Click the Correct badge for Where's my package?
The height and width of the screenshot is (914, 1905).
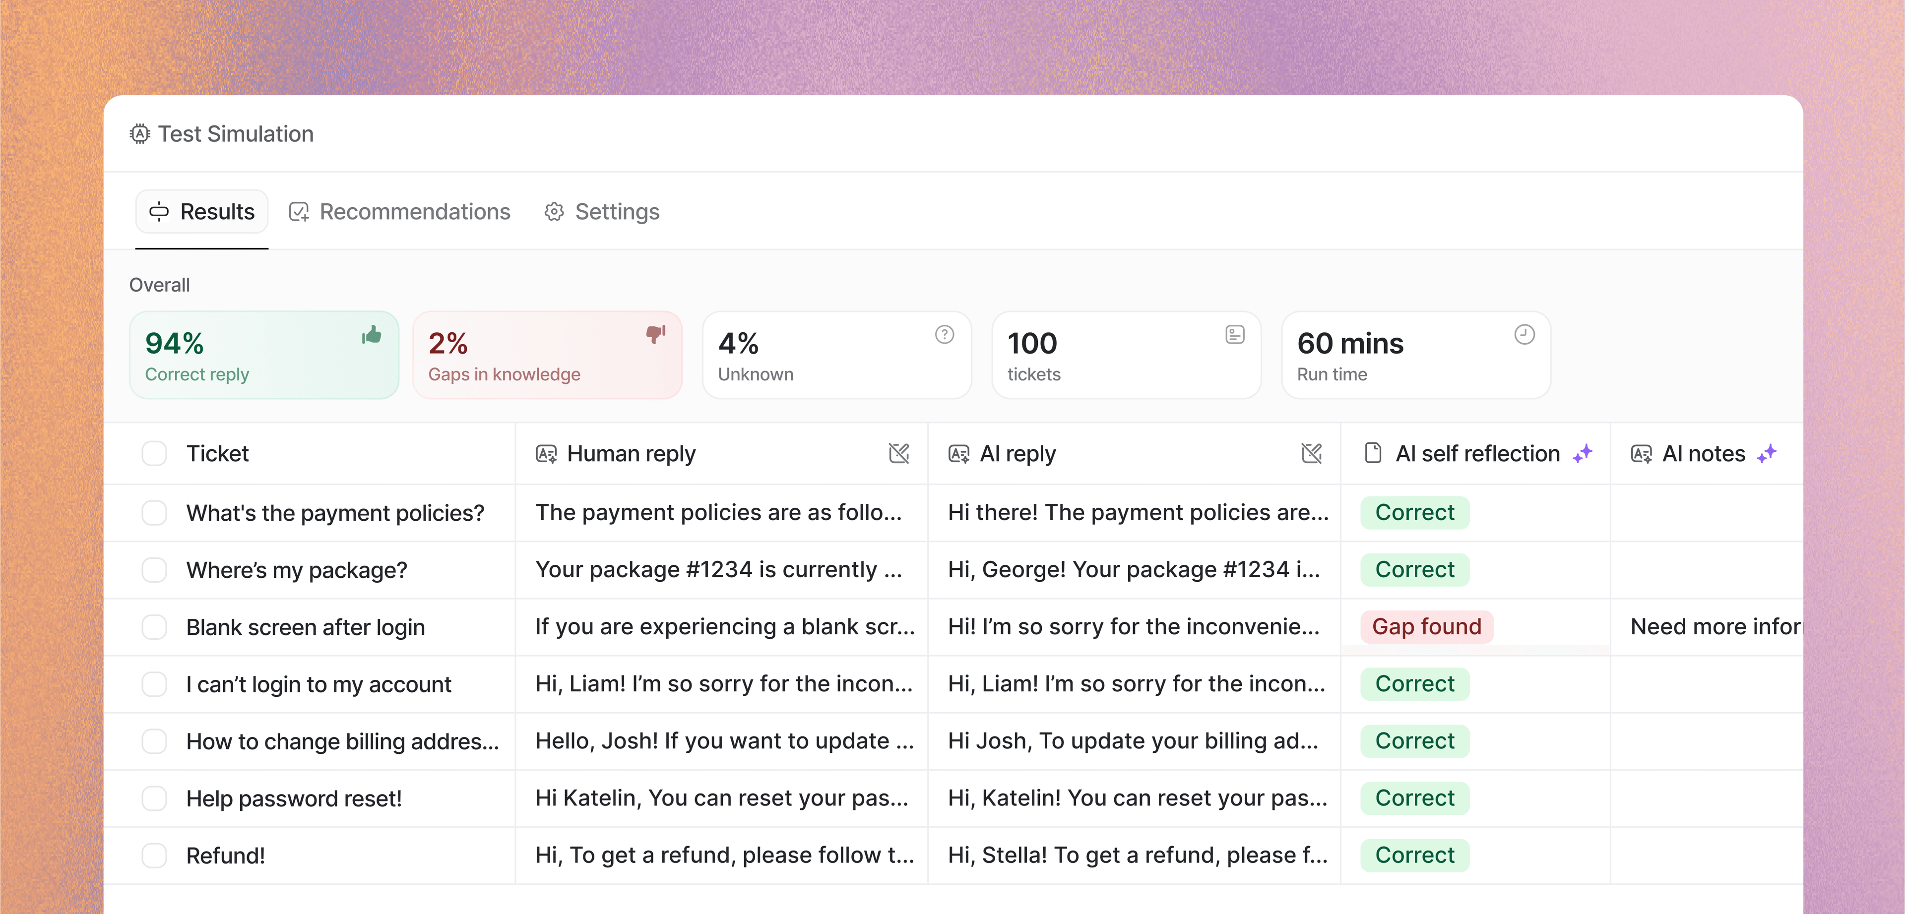(x=1415, y=570)
